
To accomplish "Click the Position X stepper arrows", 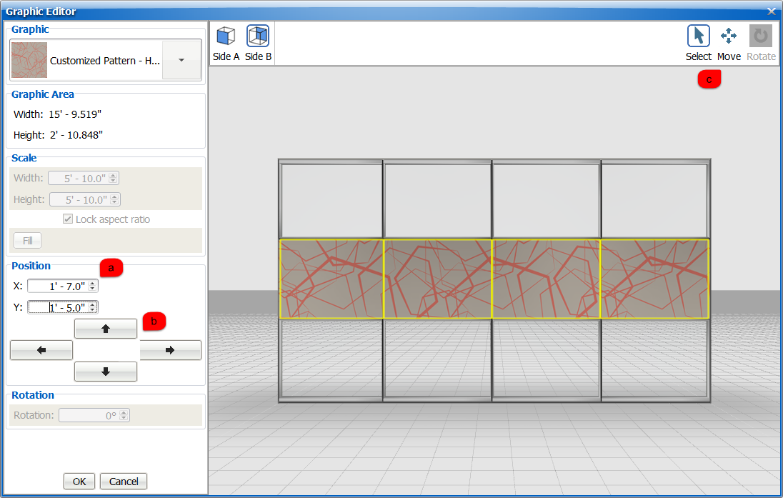I will click(93, 286).
